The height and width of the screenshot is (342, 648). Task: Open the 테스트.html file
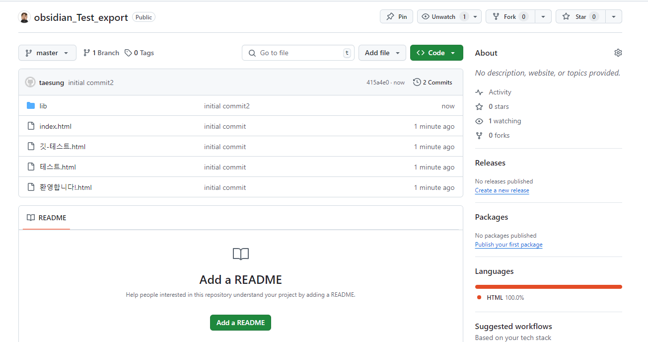pos(58,167)
